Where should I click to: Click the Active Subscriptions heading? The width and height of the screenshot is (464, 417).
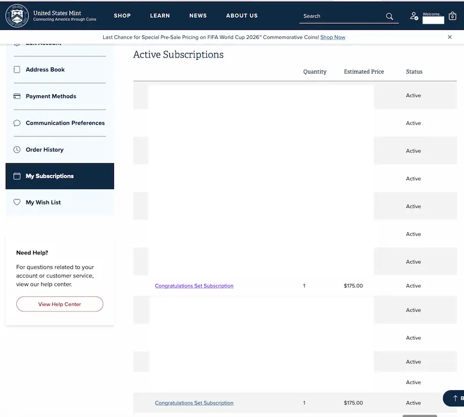(179, 55)
